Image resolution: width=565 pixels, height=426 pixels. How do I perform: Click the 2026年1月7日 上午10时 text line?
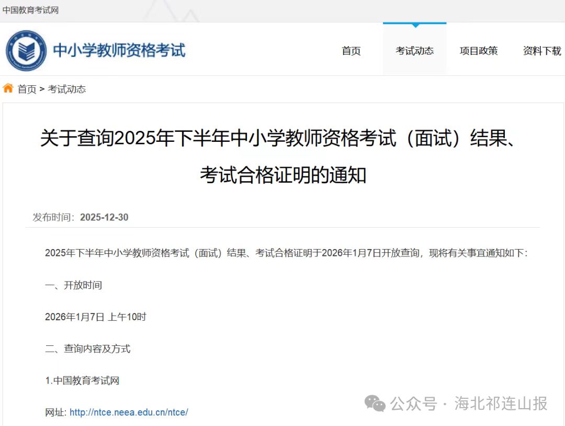point(95,317)
